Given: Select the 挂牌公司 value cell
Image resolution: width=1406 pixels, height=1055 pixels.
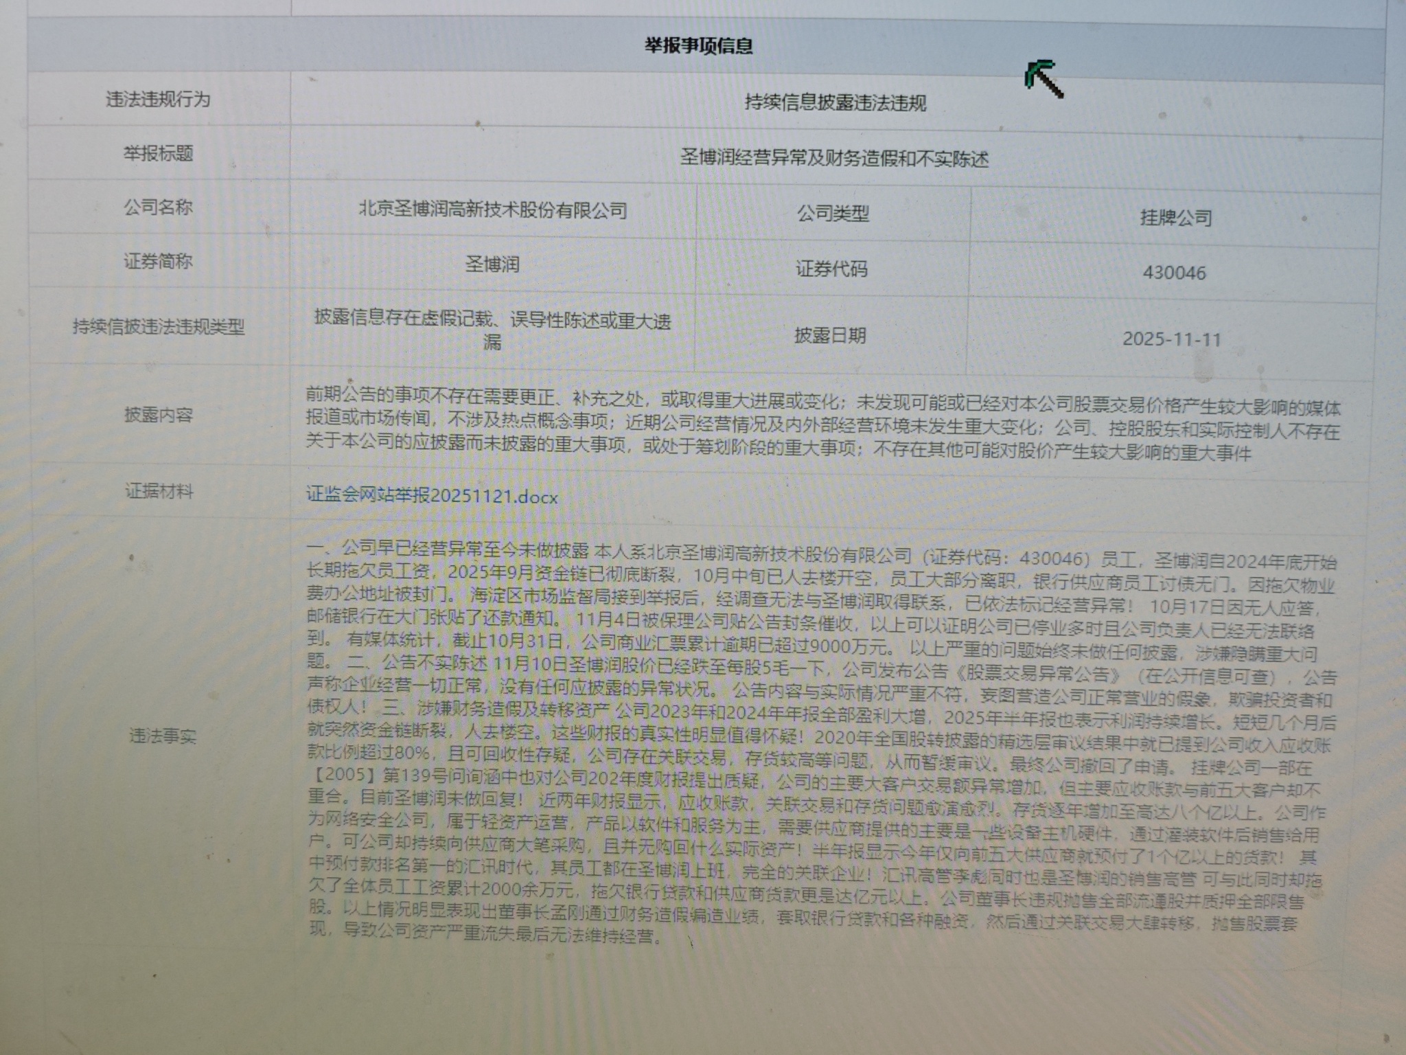Looking at the screenshot, I should 1175,218.
